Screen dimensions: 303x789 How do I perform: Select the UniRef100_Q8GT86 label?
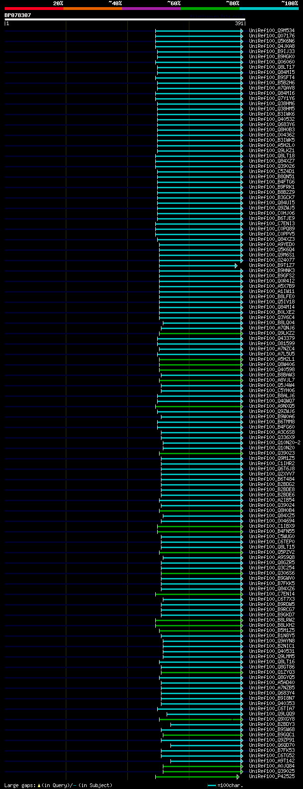pos(272,667)
